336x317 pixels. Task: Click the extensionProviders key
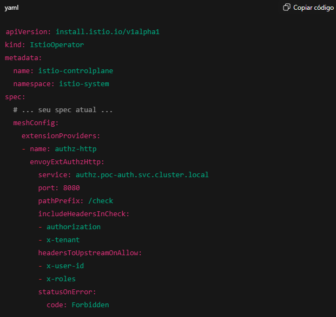61,136
